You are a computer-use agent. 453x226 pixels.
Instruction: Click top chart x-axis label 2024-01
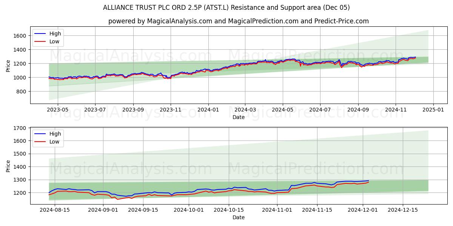click(x=208, y=110)
